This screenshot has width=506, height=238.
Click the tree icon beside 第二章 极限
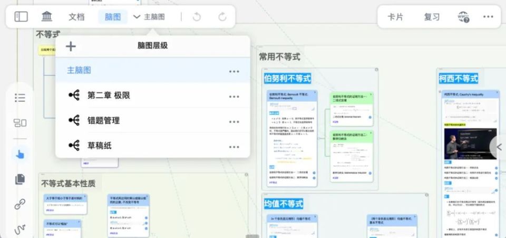pos(74,96)
